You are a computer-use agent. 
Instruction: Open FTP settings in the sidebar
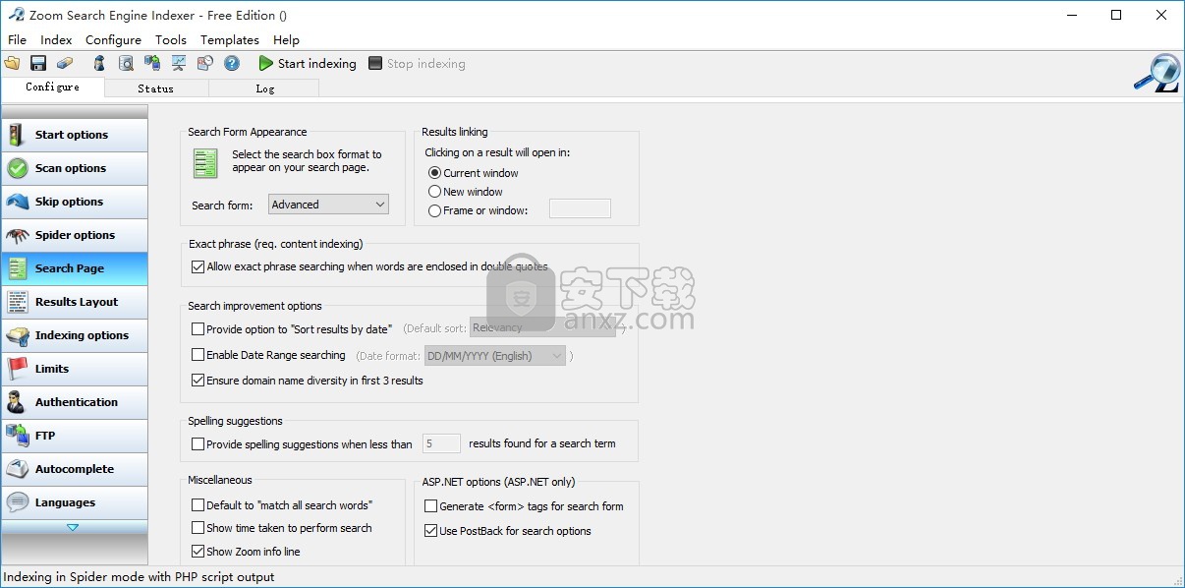75,436
